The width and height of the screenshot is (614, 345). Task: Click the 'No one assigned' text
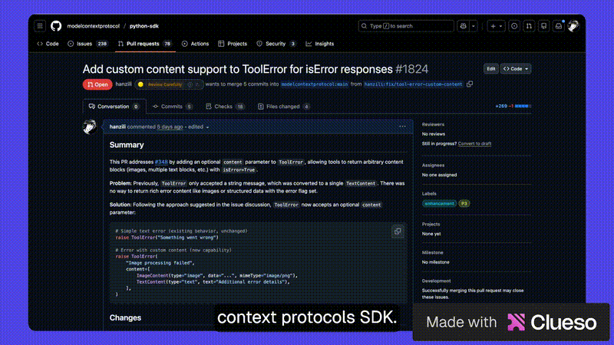439,175
